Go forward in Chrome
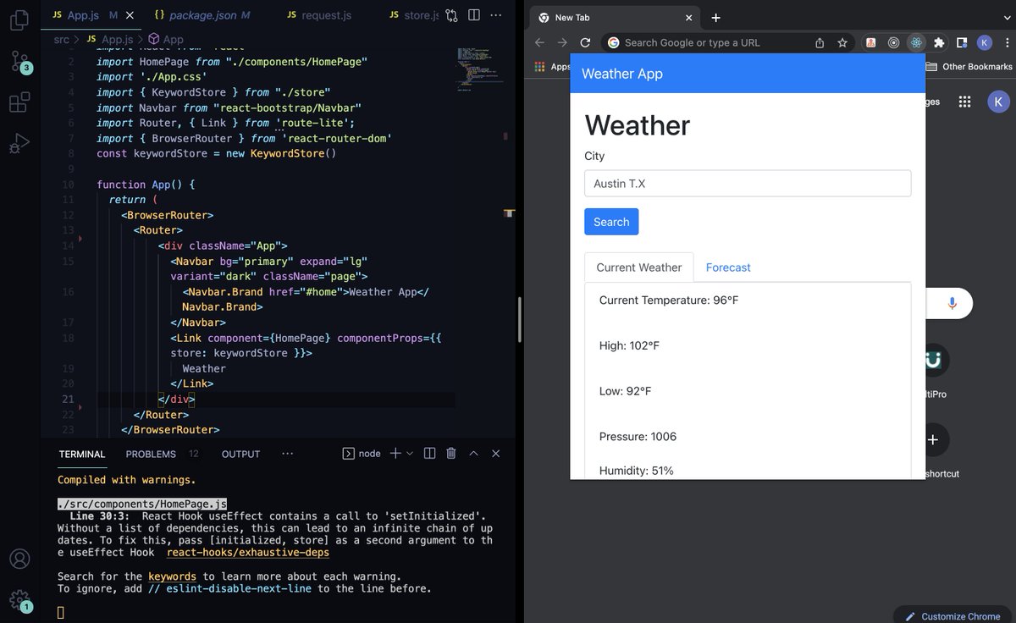The width and height of the screenshot is (1016, 623). 562,42
